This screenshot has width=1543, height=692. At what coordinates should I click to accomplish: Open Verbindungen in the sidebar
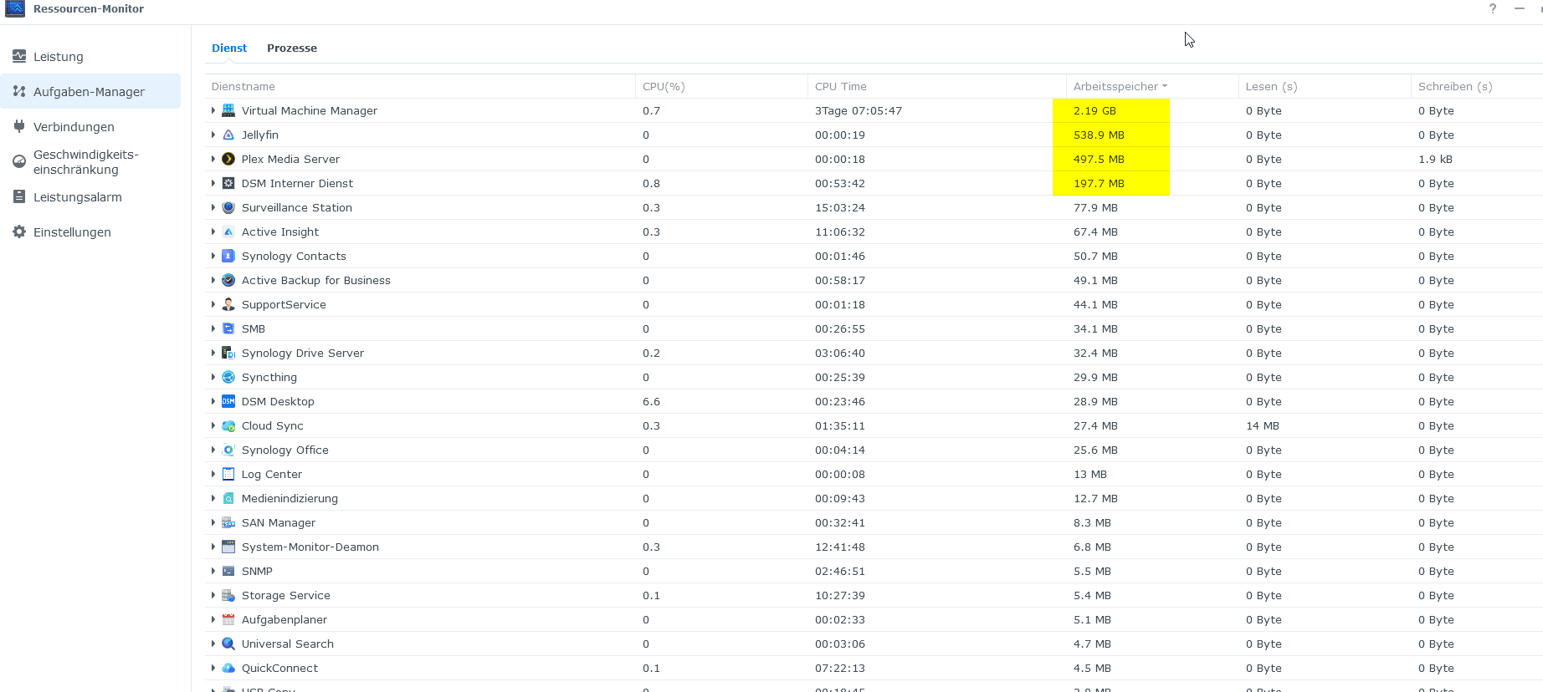[90, 126]
